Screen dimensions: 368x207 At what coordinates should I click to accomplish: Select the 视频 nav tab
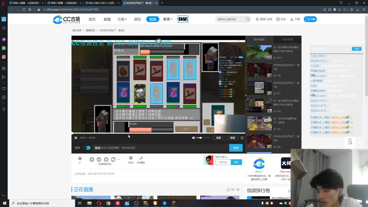coord(153,19)
